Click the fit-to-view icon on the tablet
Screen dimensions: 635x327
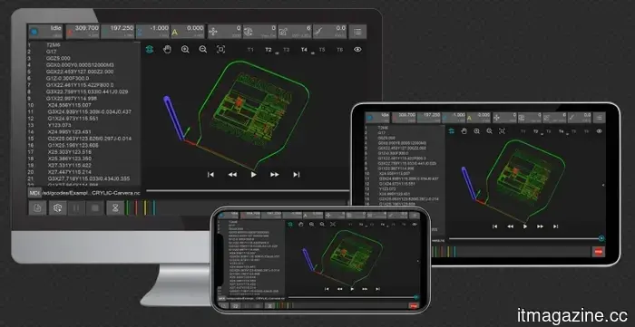pos(502,131)
